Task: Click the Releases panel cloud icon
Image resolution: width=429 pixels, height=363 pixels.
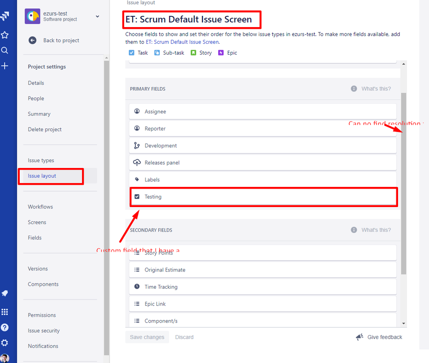Action: 137,162
